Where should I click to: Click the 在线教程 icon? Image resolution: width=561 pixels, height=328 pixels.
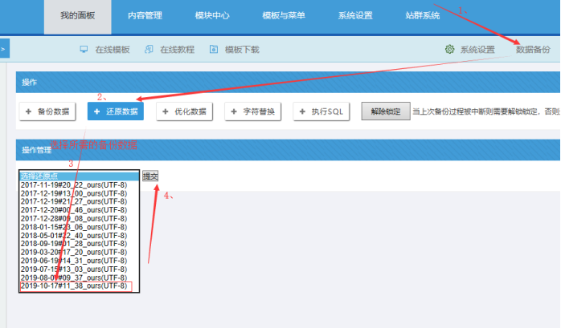tap(149, 50)
